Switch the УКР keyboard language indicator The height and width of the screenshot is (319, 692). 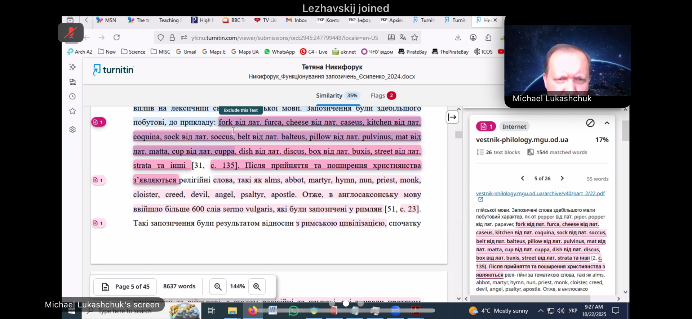573,311
